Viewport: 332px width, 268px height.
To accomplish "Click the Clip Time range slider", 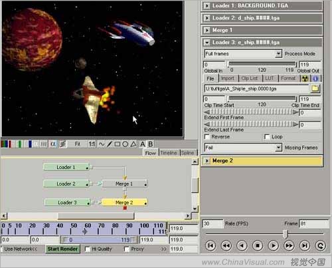I will coord(262,98).
